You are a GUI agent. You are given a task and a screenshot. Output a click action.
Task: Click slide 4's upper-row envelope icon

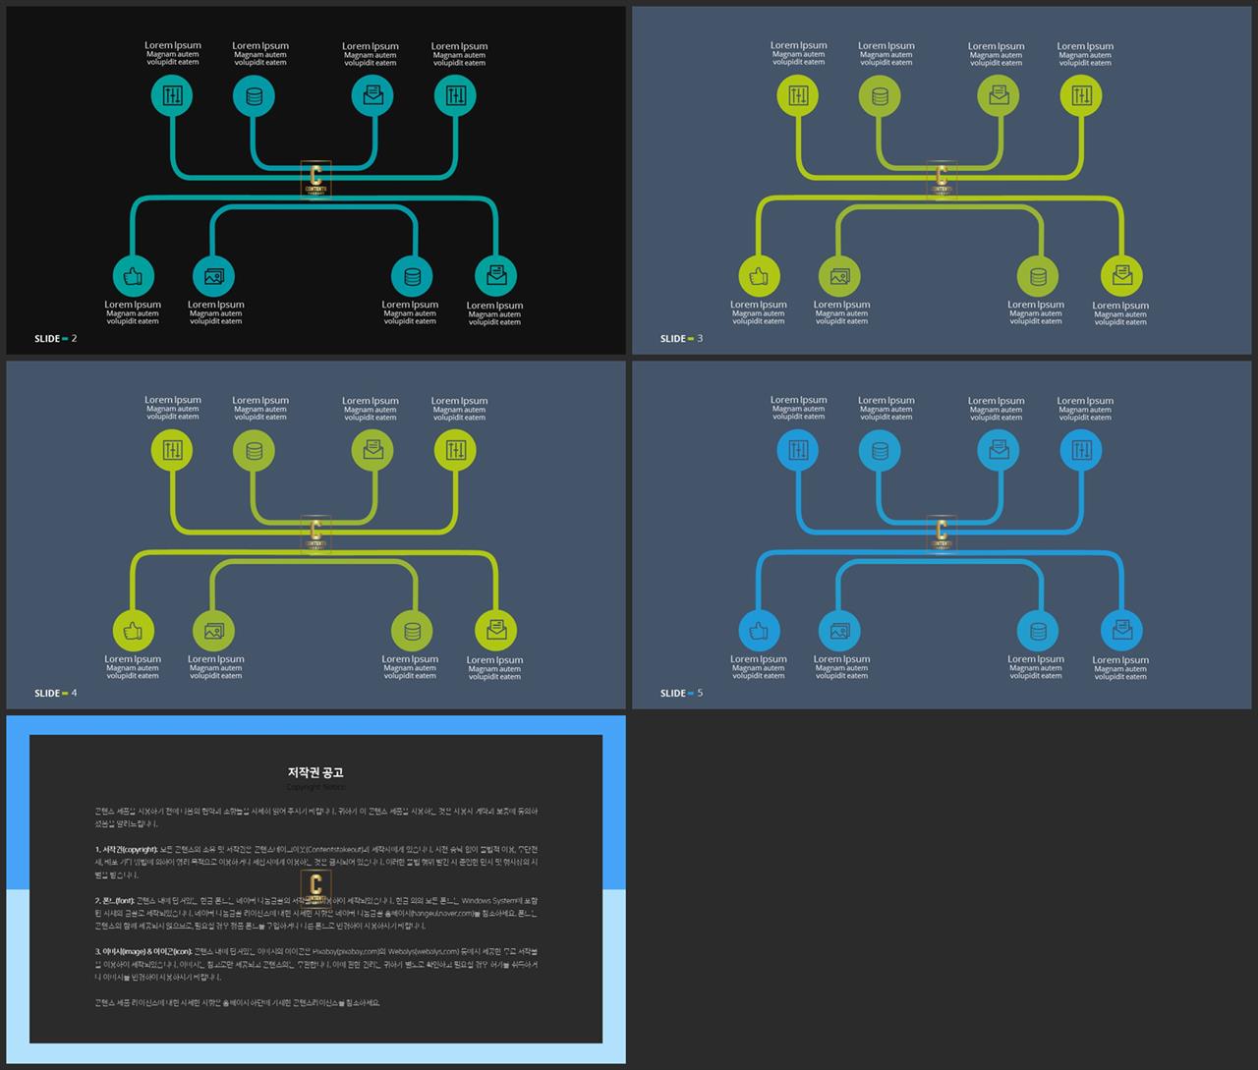[x=372, y=451]
